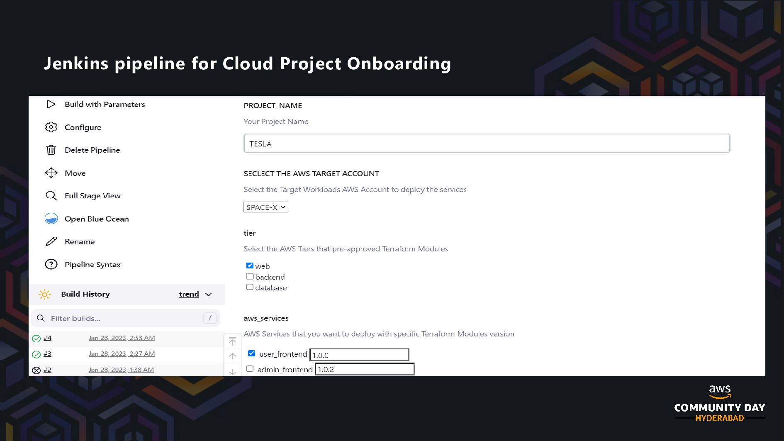Image resolution: width=784 pixels, height=441 pixels.
Task: Open build #4 link
Action: coord(48,338)
